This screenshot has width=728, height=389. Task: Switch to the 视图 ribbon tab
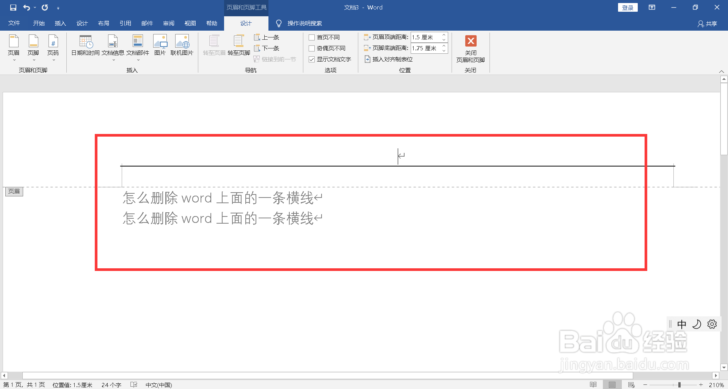190,23
